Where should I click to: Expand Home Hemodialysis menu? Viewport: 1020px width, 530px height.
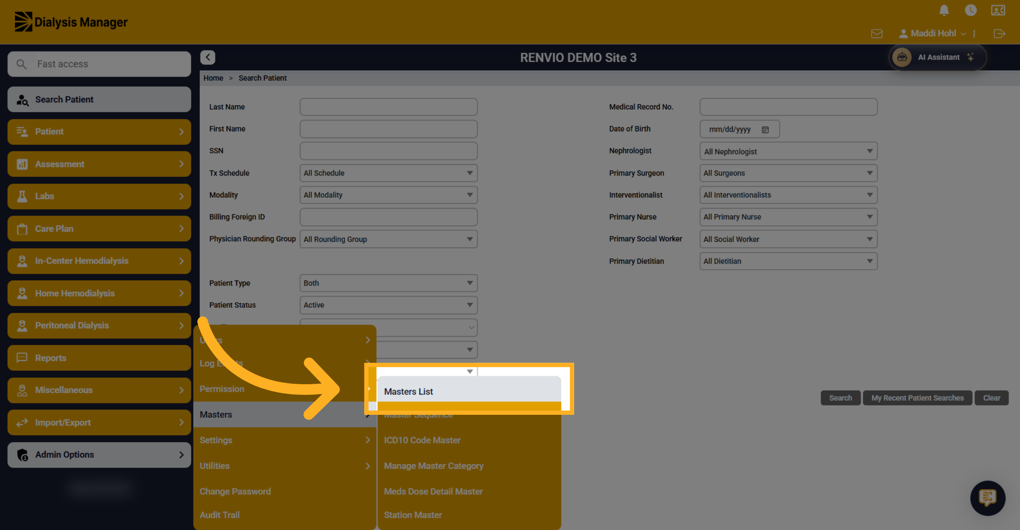(x=99, y=293)
